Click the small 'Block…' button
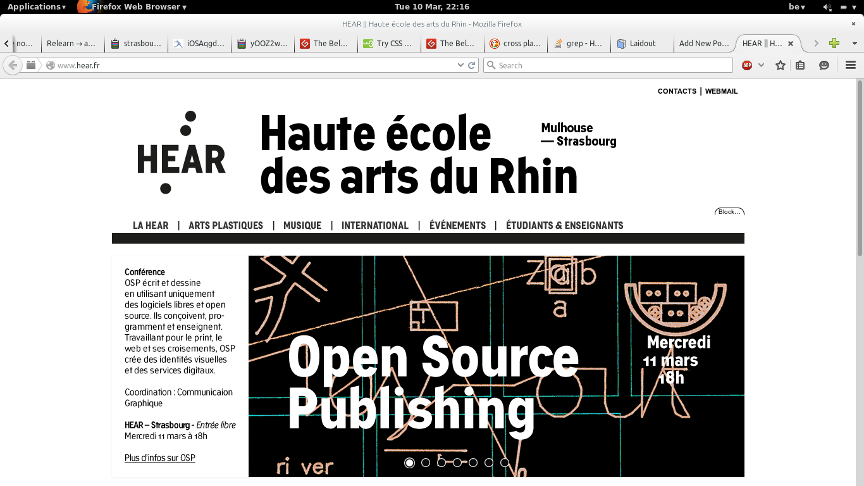Screen dimensions: 864x486 (729, 211)
